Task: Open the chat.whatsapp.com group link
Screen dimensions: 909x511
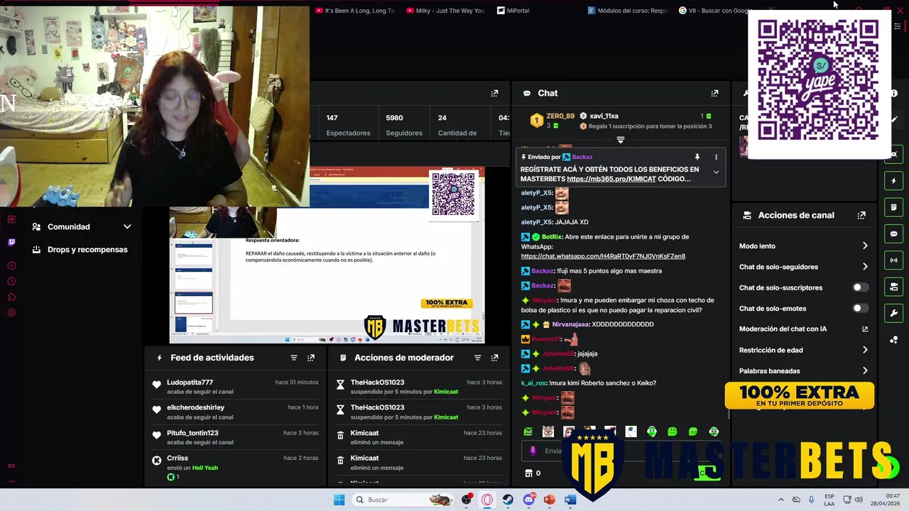Action: (603, 256)
